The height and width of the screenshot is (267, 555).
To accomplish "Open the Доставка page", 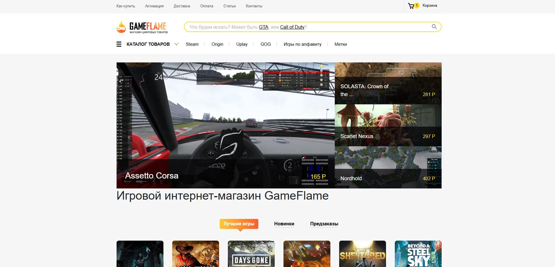I will point(182,6).
